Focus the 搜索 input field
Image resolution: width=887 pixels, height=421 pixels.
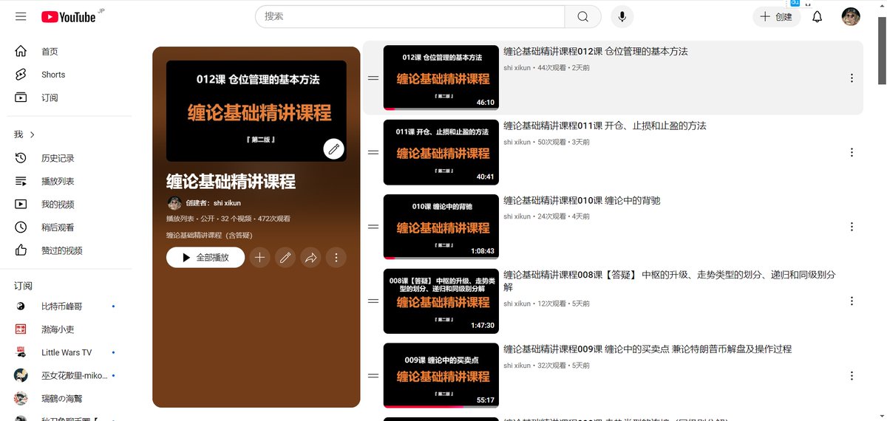point(410,16)
